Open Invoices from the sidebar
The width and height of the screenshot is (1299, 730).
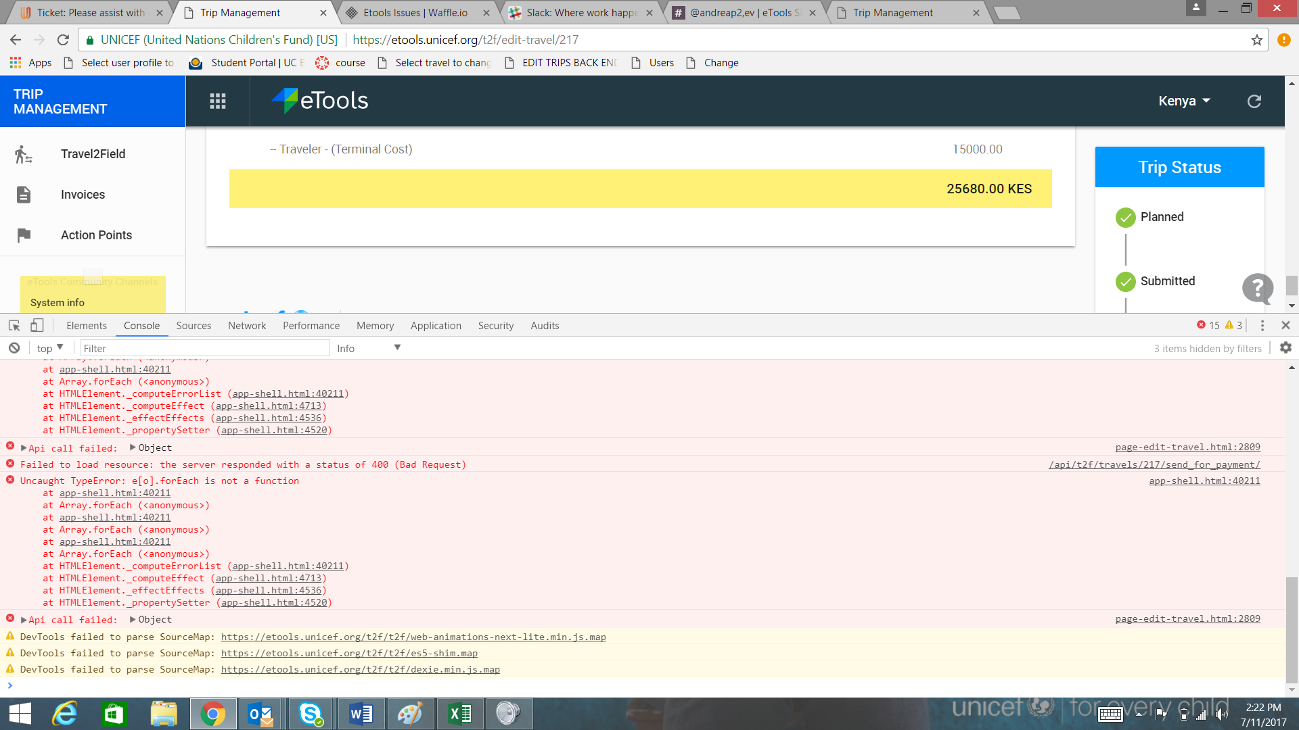click(x=83, y=195)
